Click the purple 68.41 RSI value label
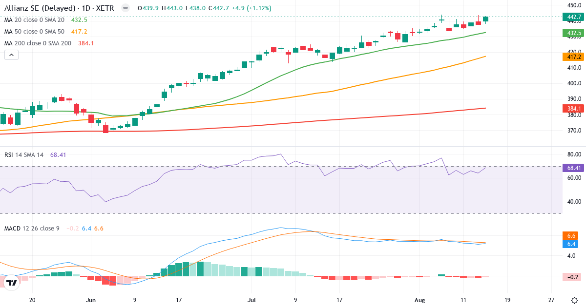Image resolution: width=586 pixels, height=307 pixels. (x=574, y=168)
